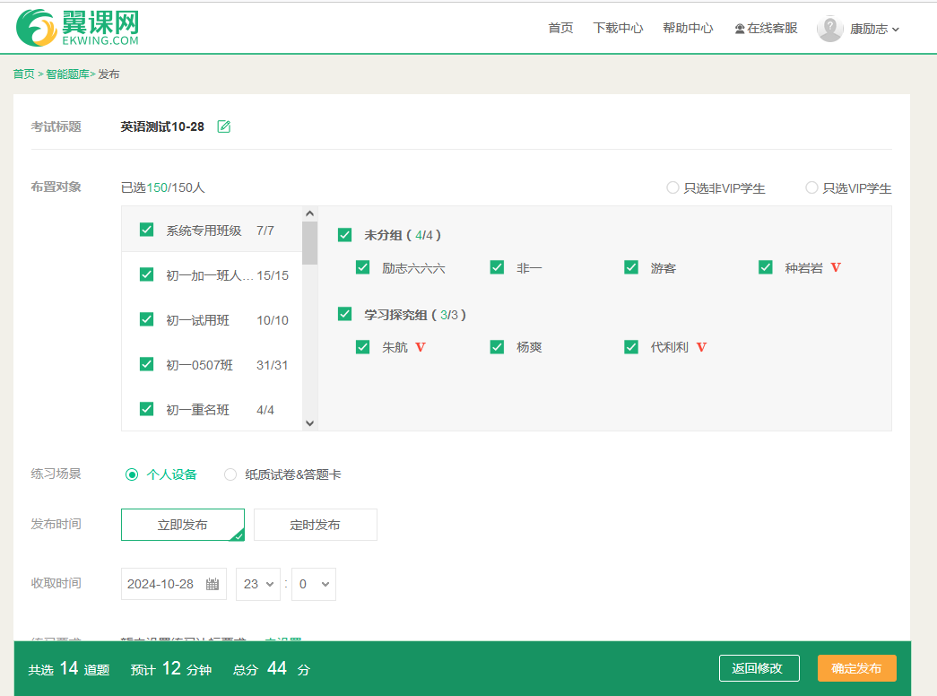Uncheck student 种岩岩
The image size is (937, 696).
(x=766, y=267)
